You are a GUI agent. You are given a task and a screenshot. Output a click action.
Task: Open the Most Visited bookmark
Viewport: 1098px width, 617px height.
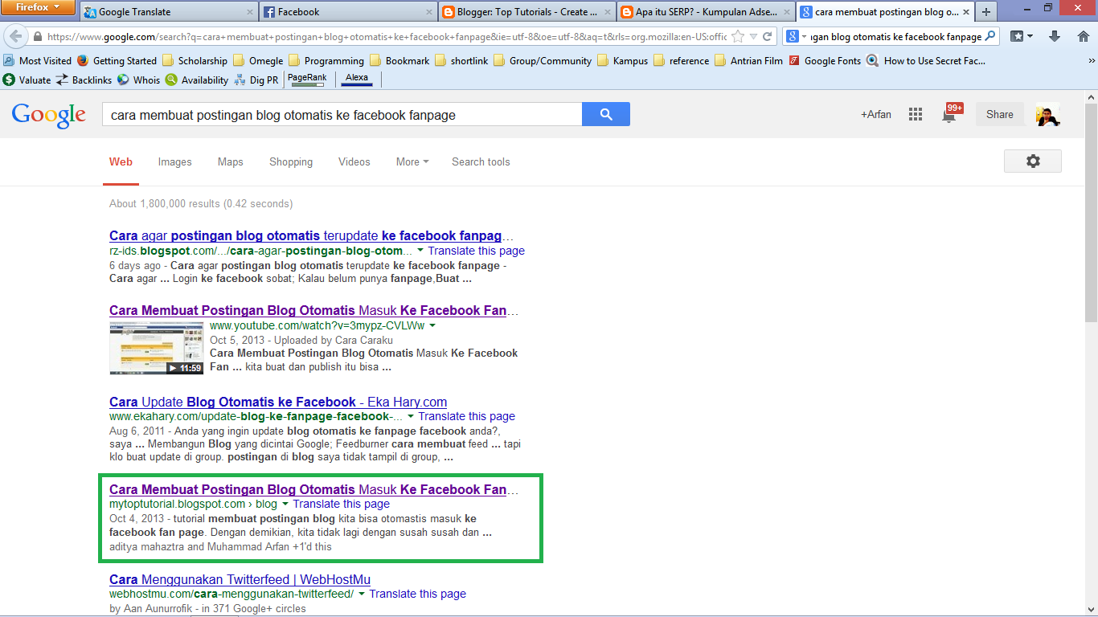pyautogui.click(x=38, y=60)
